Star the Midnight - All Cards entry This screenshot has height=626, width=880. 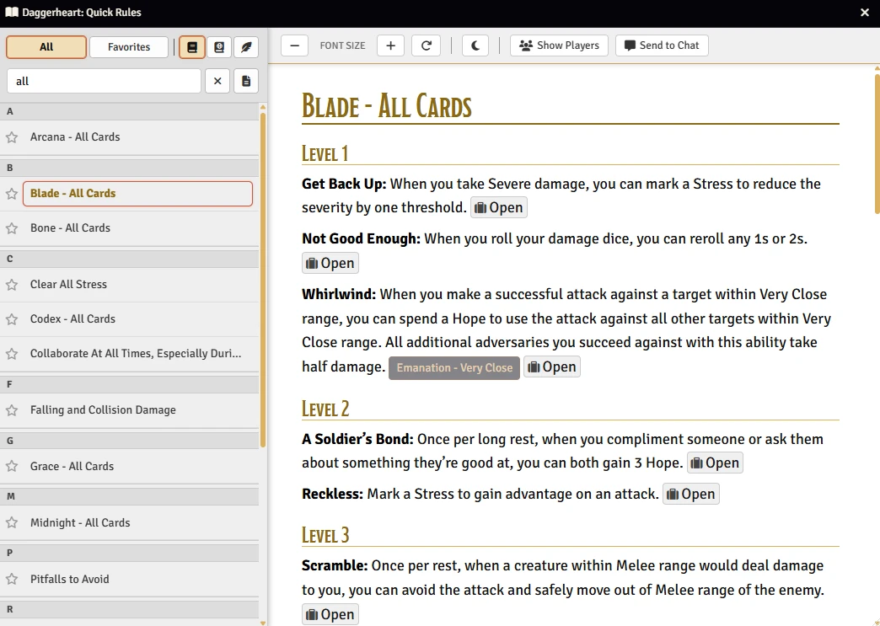click(12, 522)
